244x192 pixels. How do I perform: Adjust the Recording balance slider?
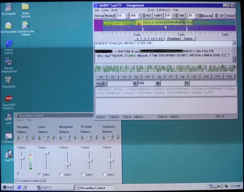(26, 138)
